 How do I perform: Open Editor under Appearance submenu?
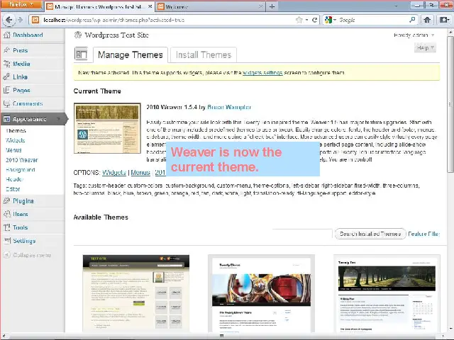(13, 189)
